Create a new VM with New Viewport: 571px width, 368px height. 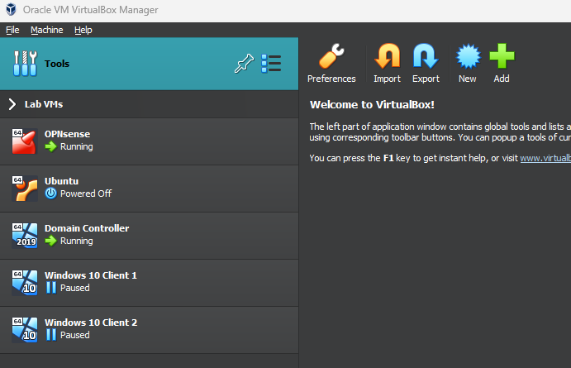coord(468,64)
